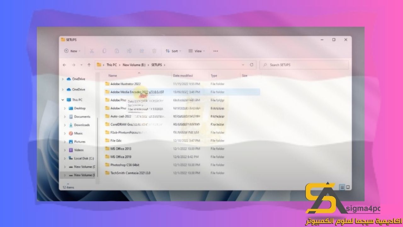Click the Share icon in toolbar
403x227 pixels.
(142, 51)
